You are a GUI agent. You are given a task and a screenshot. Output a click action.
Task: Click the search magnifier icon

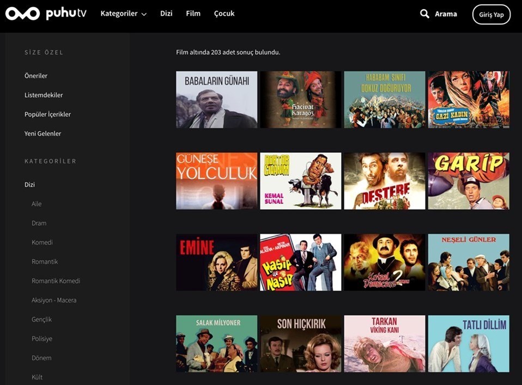(x=424, y=14)
